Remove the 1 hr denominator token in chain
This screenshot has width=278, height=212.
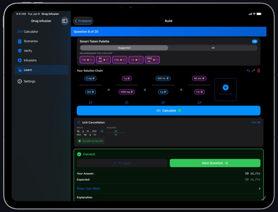coord(201,92)
